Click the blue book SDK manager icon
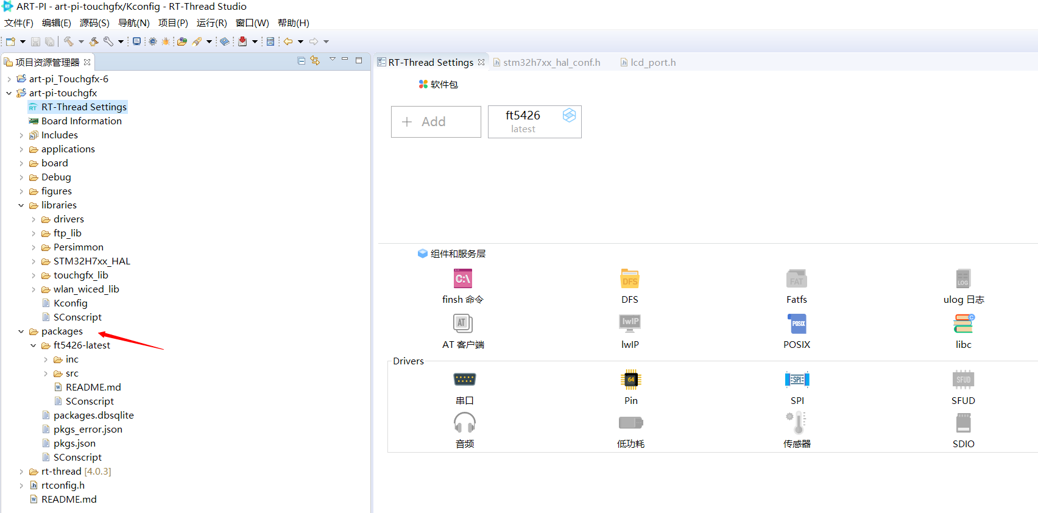The image size is (1038, 513). 225,41
